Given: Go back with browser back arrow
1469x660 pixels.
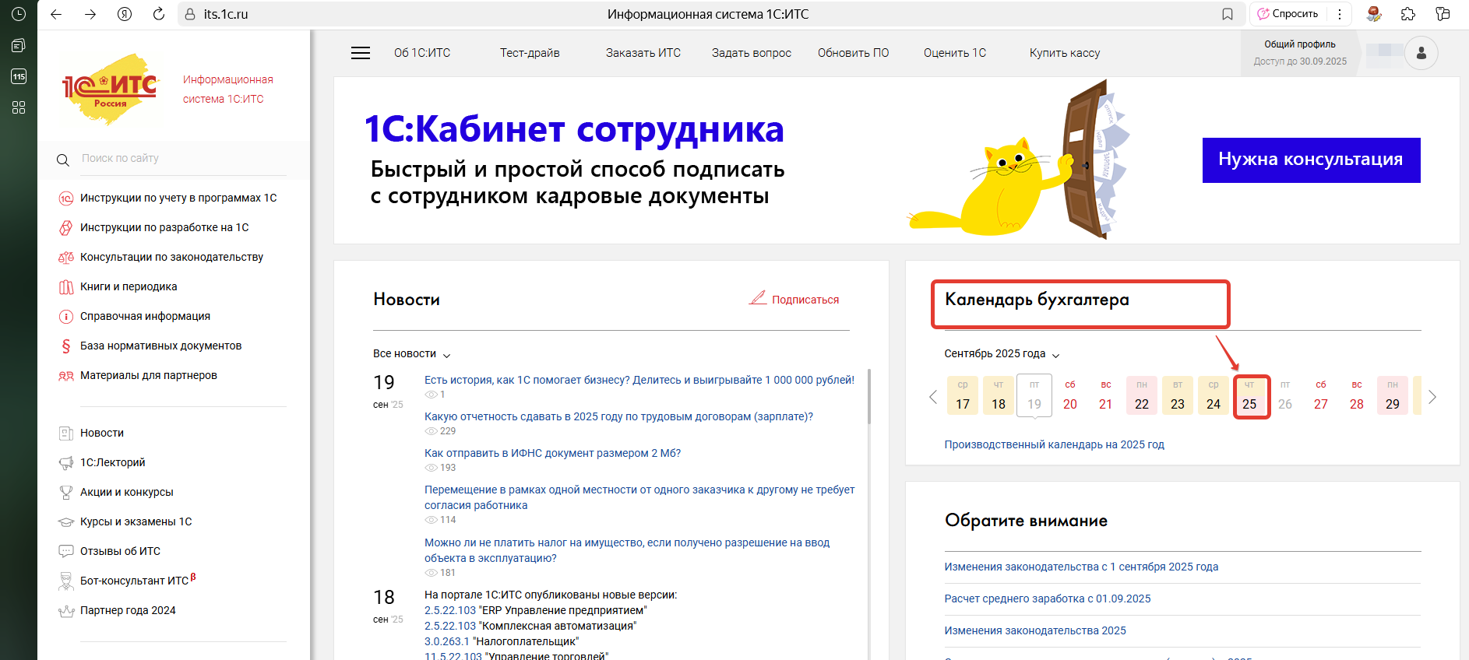Looking at the screenshot, I should [56, 14].
